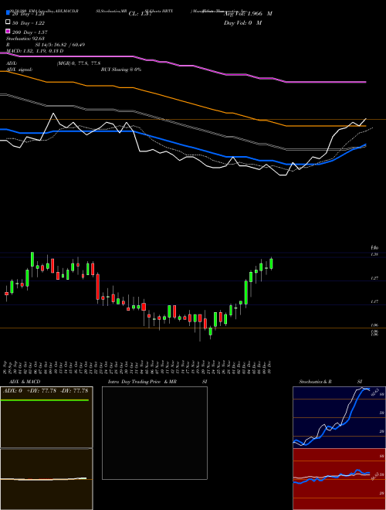This screenshot has width=386, height=510.
Task: Click the 'ADX signal:' label
Action: (x=19, y=70)
